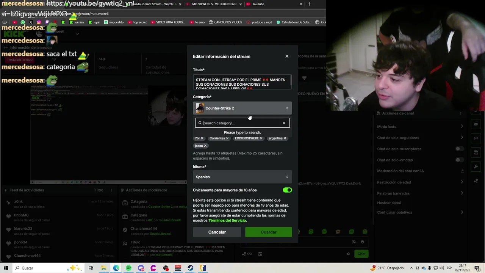Click the Cancelar button
Image resolution: width=485 pixels, height=273 pixels.
217,232
